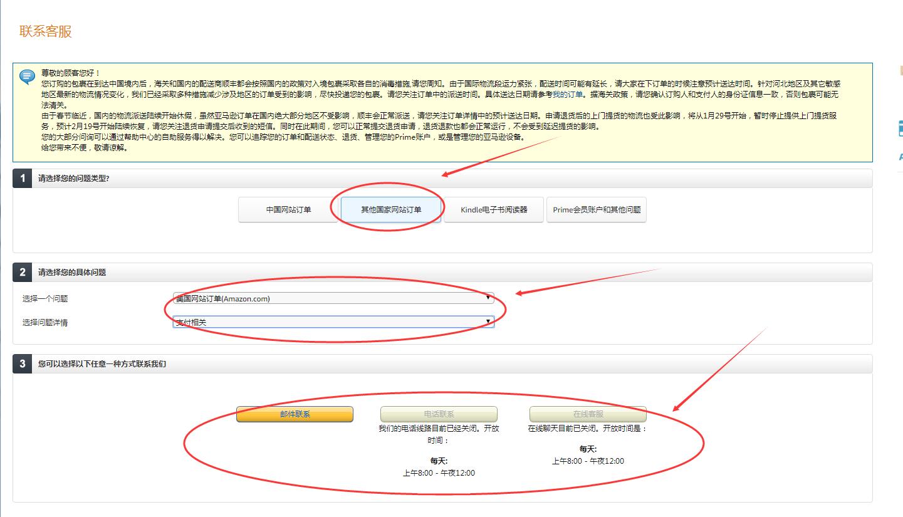
Task: Select the Kindle电子书阅读器 option
Action: pos(494,209)
